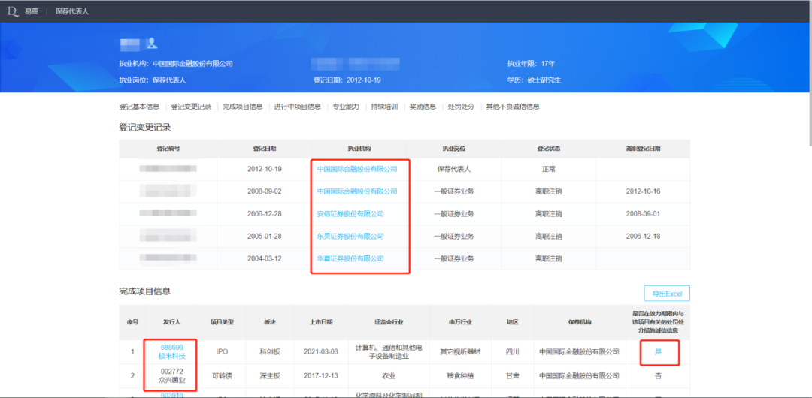Click the 粮食种植 industry cell
812x398 pixels.
point(461,375)
